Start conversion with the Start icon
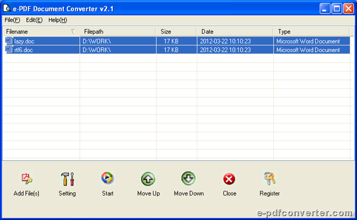Image resolution: width=357 pixels, height=220 pixels. click(108, 178)
